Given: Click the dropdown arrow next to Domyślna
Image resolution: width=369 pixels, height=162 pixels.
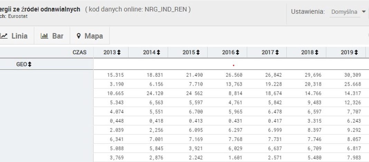Looking at the screenshot, I should coord(363,12).
